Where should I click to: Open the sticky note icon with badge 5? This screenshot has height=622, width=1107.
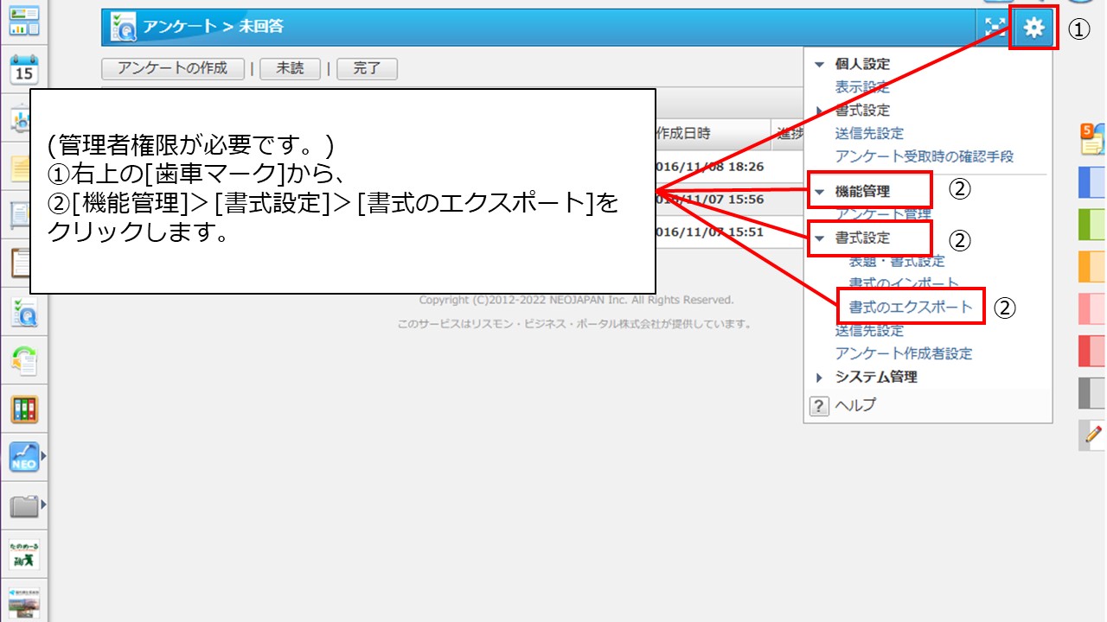click(1092, 139)
